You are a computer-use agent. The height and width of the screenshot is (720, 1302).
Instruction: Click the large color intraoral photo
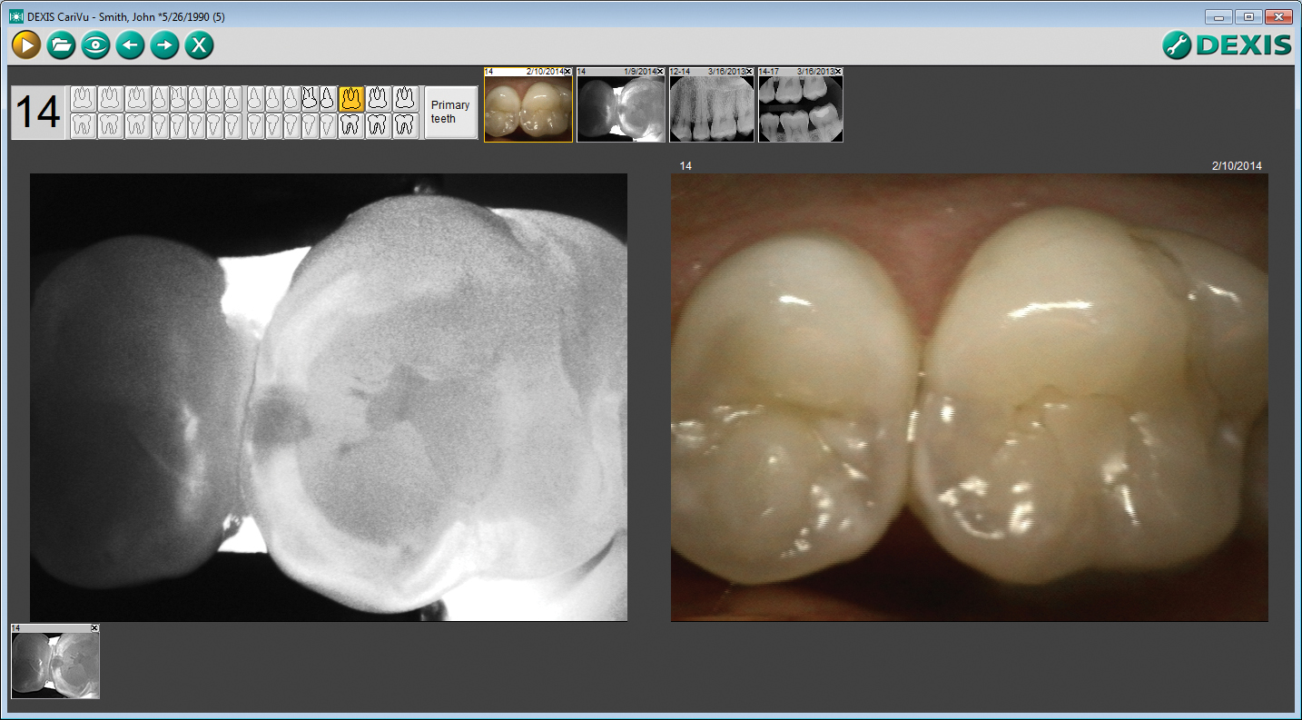pyautogui.click(x=969, y=397)
